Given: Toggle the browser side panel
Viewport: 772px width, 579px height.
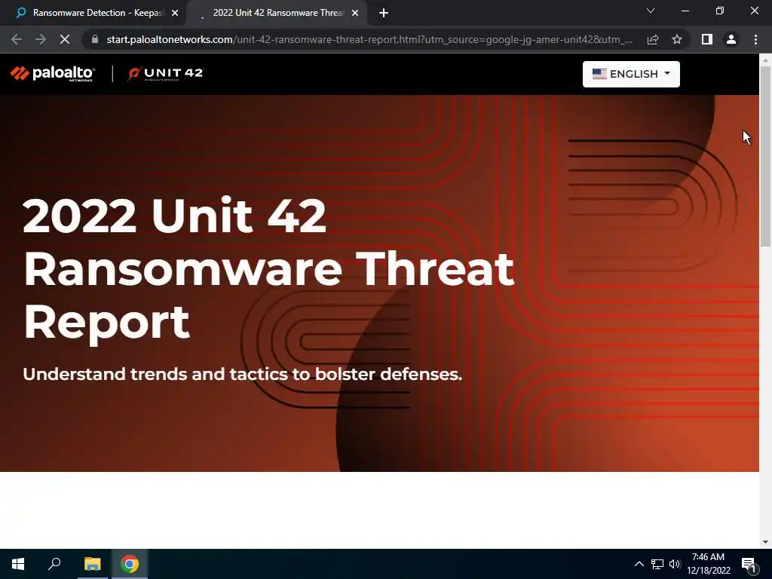Looking at the screenshot, I should [x=707, y=39].
